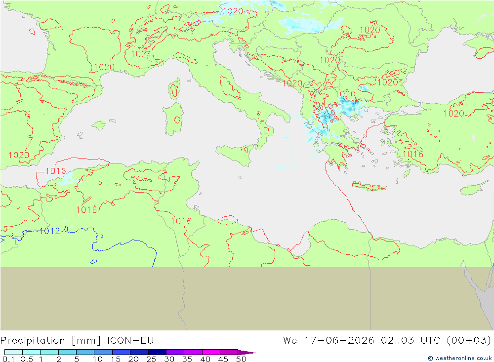Click the '0.1' legend scale number
The height and width of the screenshot is (362, 494).
(8, 359)
